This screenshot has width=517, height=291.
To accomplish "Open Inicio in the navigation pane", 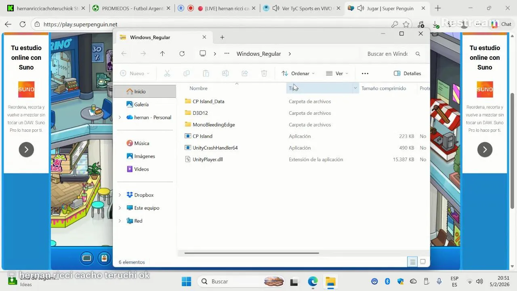I will [145, 91].
